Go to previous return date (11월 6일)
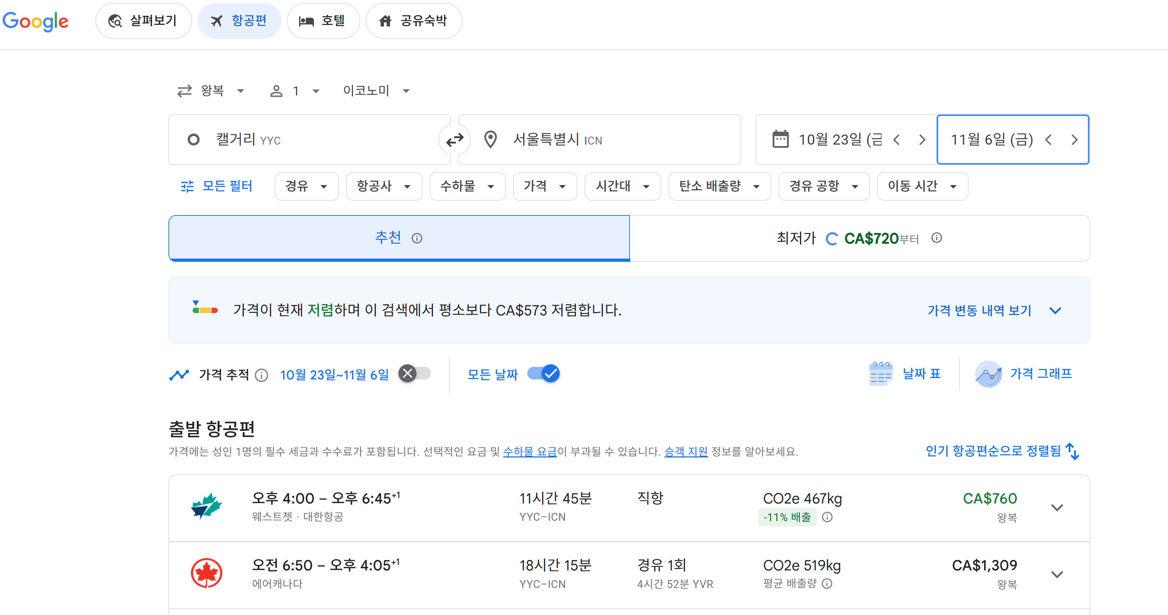 (1048, 140)
